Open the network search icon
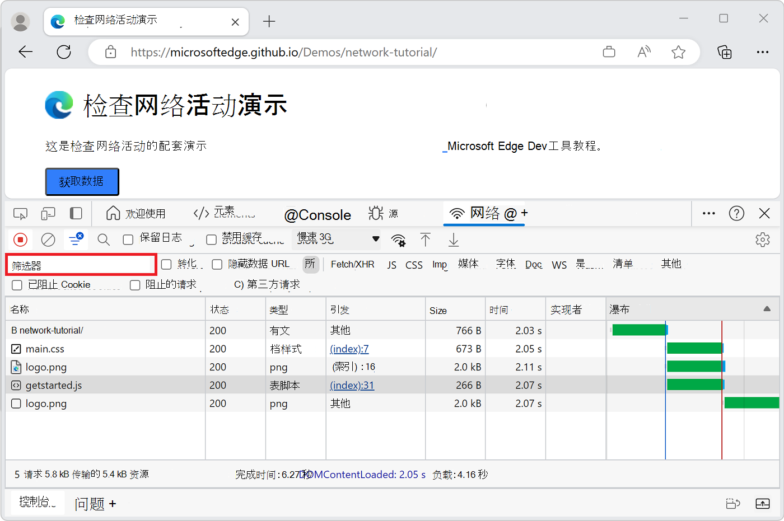This screenshot has height=521, width=784. (x=103, y=239)
